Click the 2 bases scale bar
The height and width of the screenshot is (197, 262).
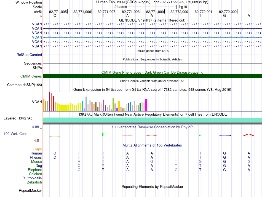[153, 6]
